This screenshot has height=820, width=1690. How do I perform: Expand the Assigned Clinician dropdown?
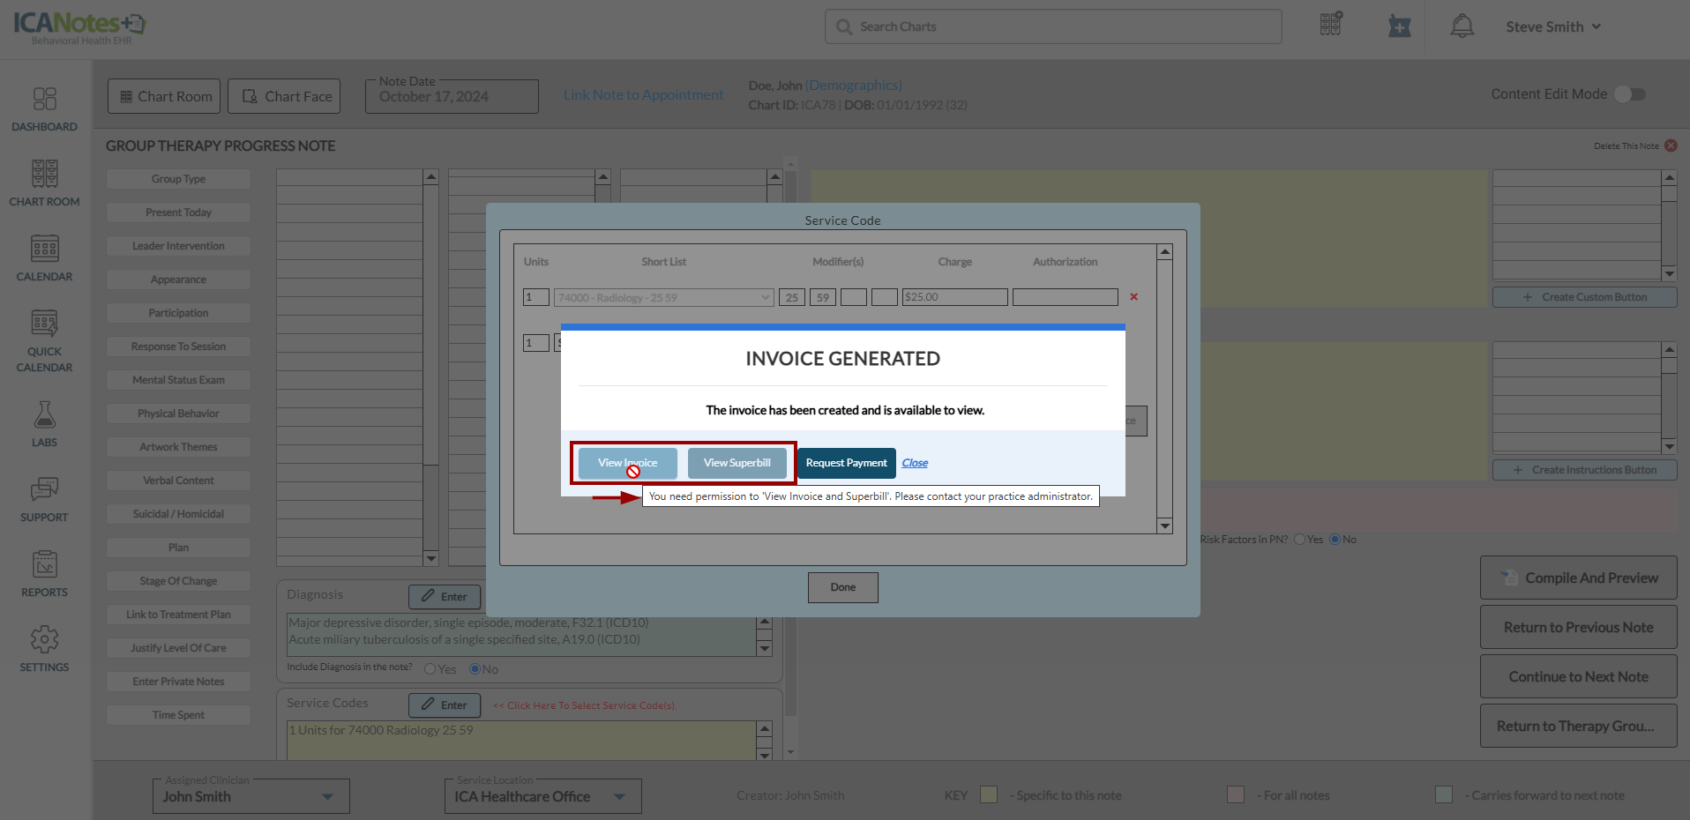tap(327, 797)
